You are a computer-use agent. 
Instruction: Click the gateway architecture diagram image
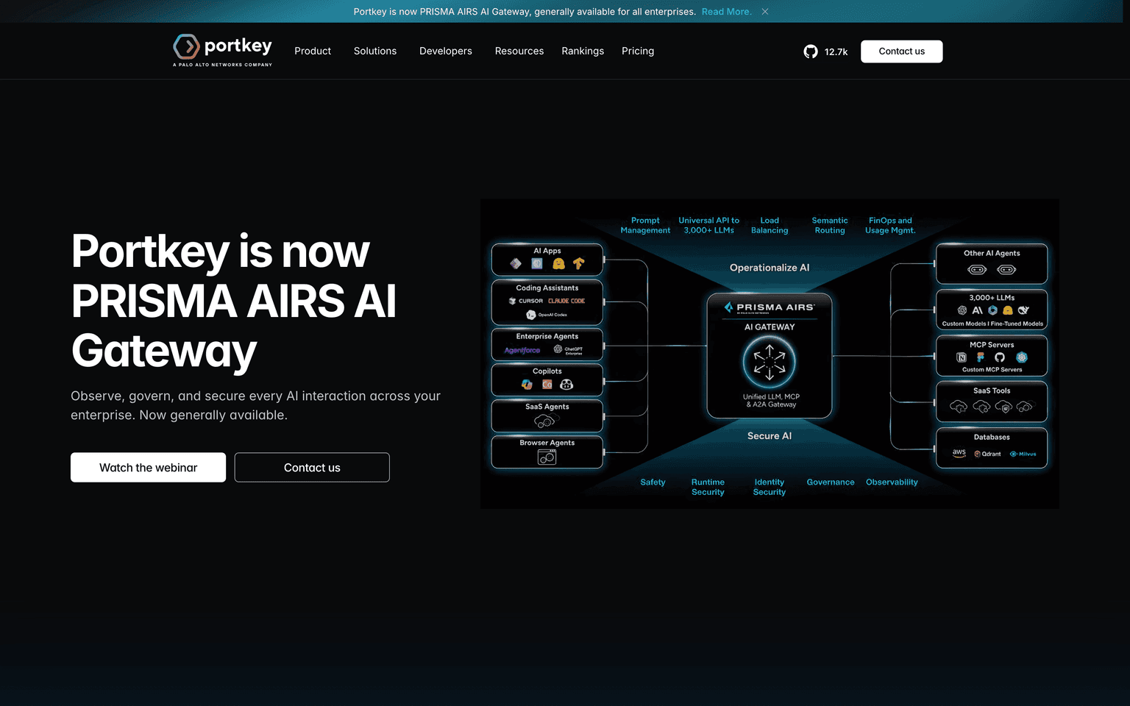coord(770,354)
